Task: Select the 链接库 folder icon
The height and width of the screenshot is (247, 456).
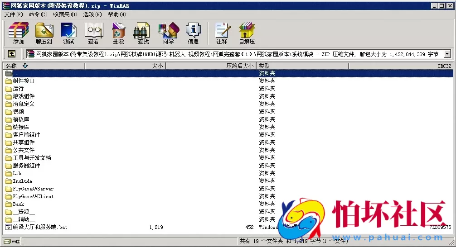Action: [x=9, y=127]
